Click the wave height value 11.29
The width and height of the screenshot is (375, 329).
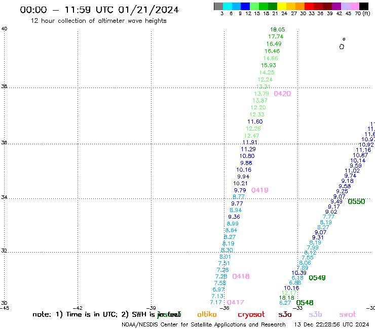(x=248, y=149)
